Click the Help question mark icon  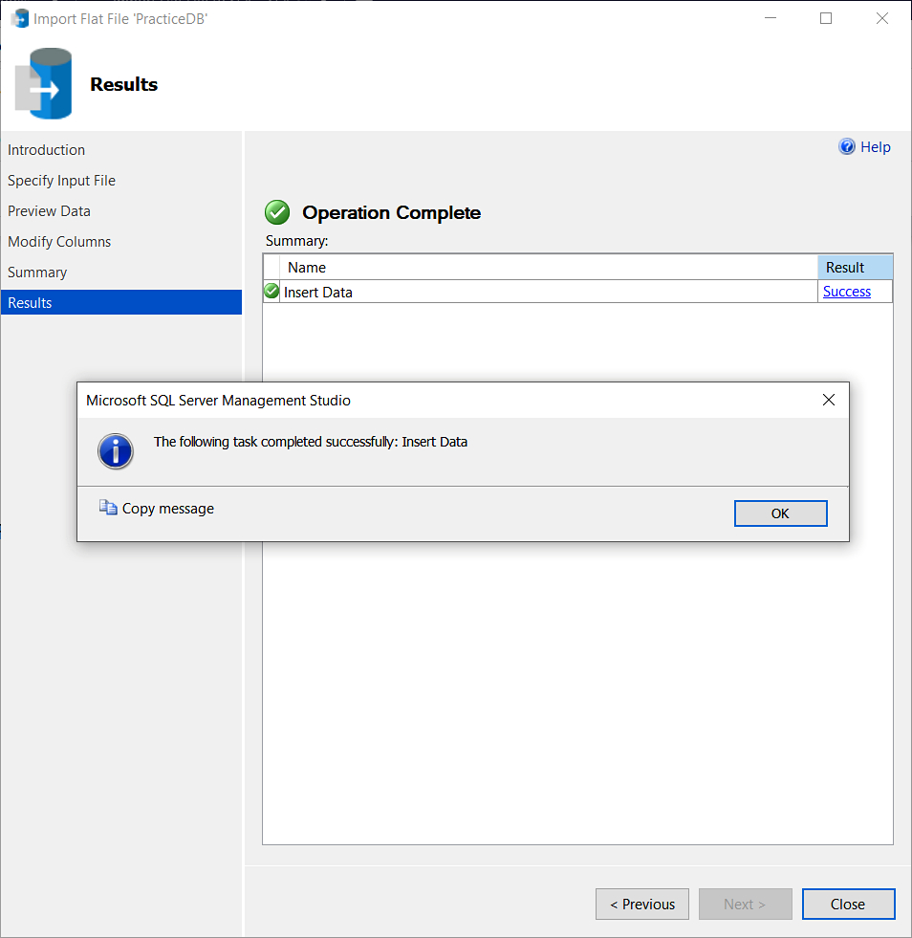[x=847, y=146]
